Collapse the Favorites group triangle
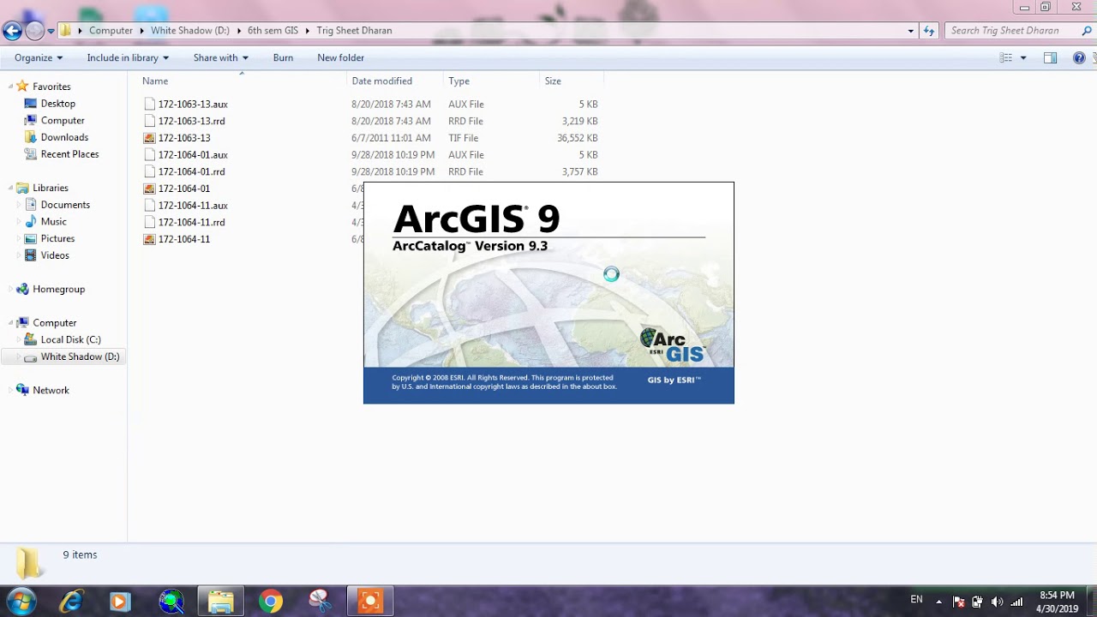1097x617 pixels. pos(10,87)
